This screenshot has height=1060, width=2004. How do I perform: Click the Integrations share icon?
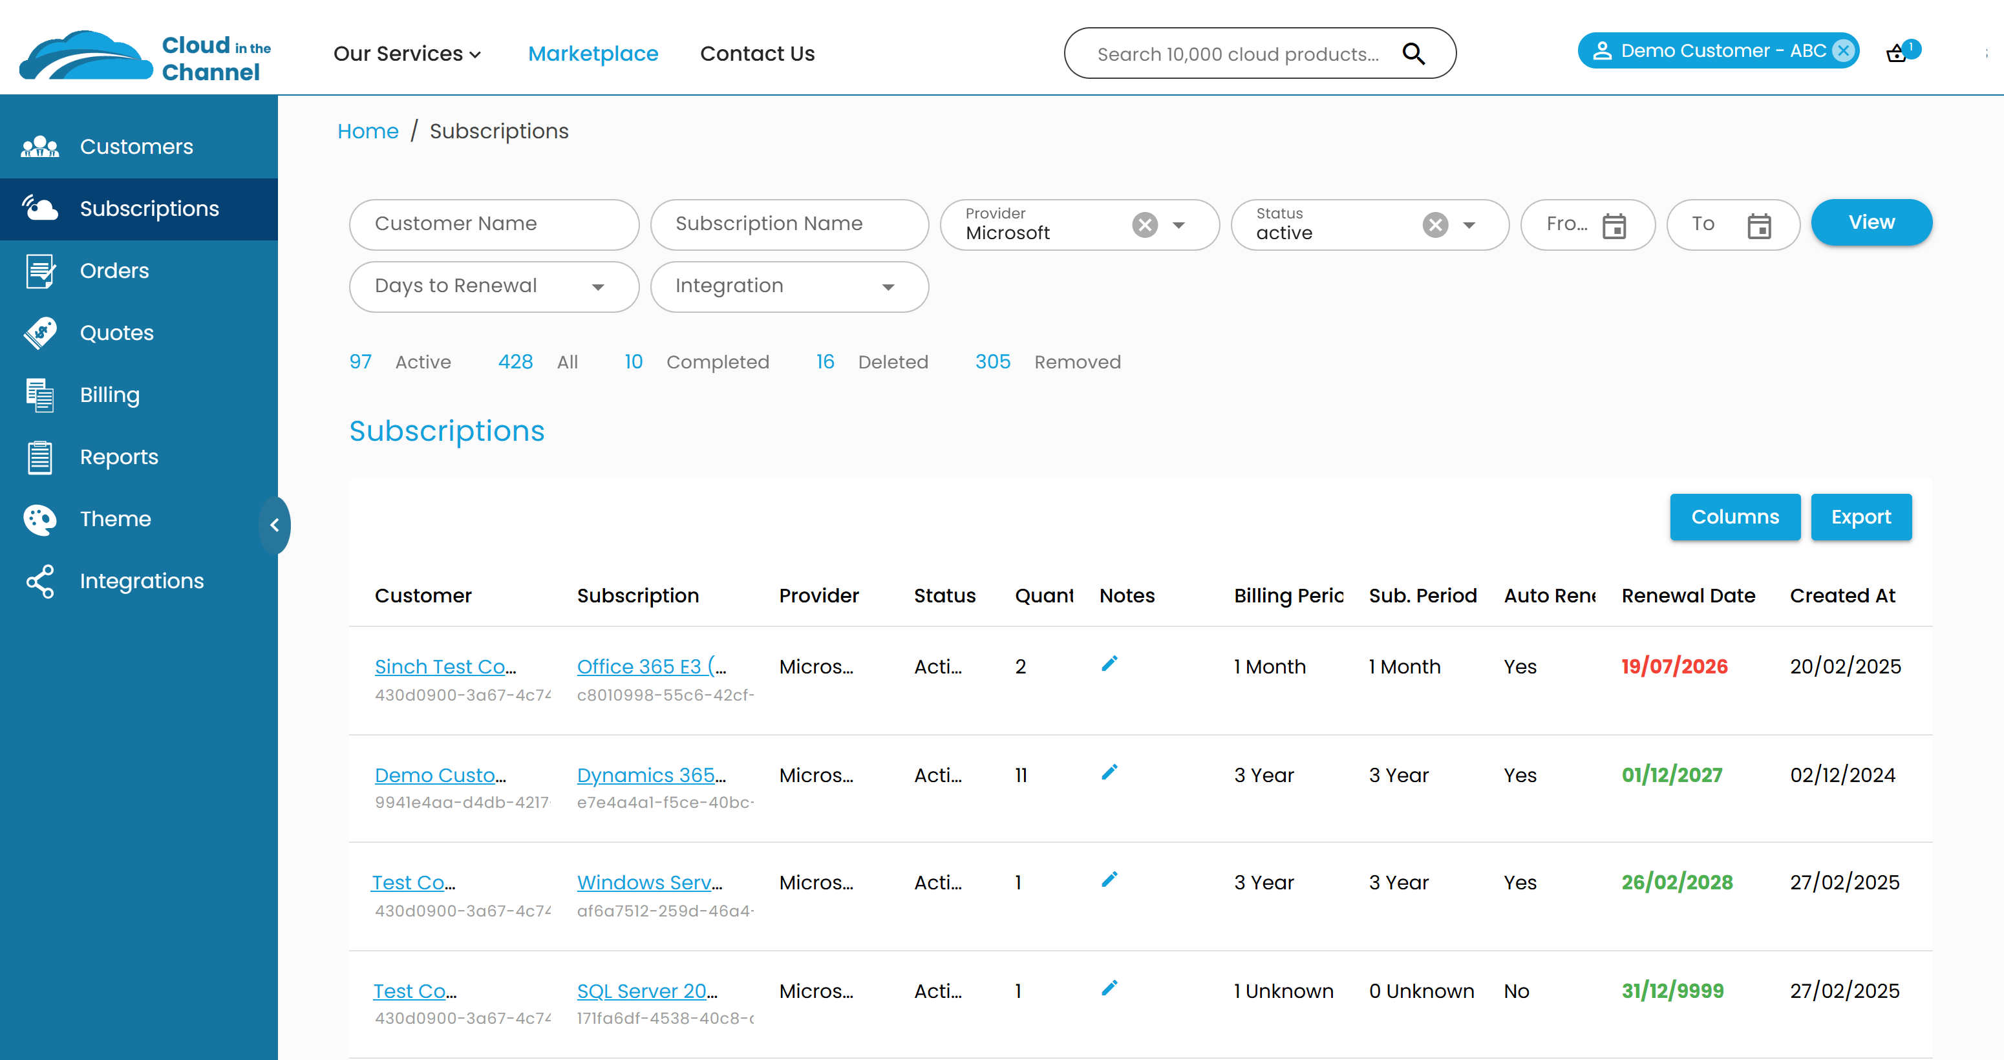[39, 581]
